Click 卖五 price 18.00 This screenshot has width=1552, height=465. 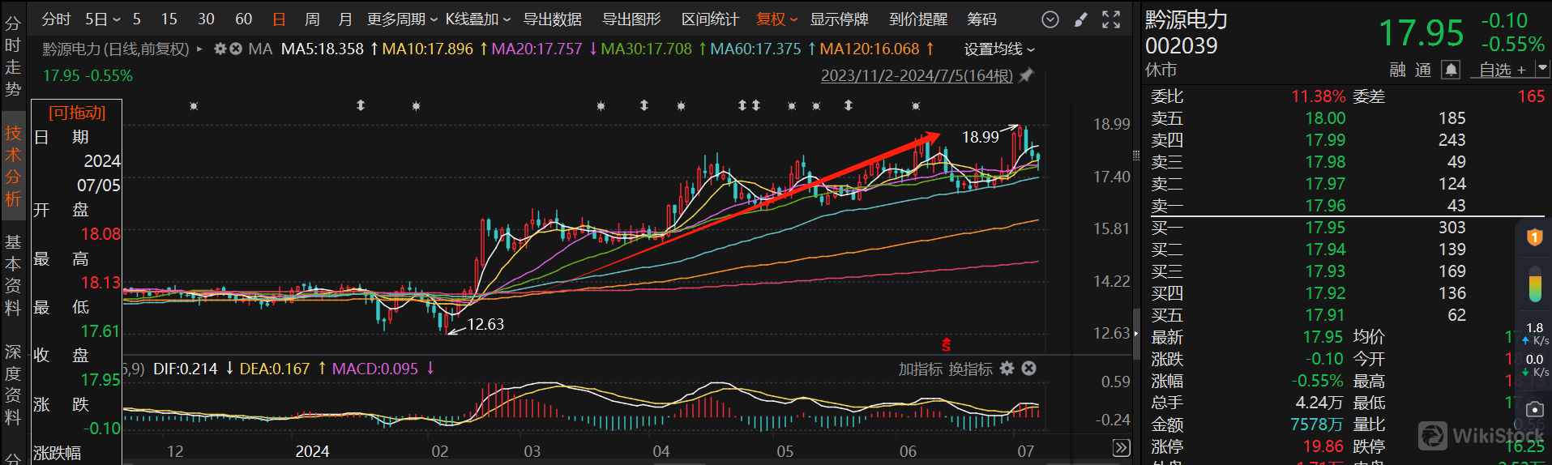point(1325,118)
